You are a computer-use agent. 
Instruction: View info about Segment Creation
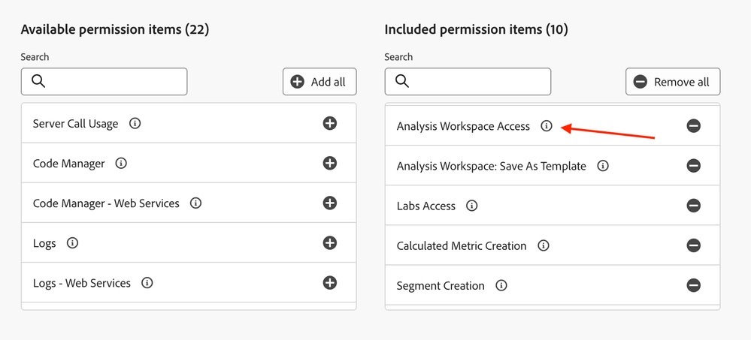tap(501, 285)
